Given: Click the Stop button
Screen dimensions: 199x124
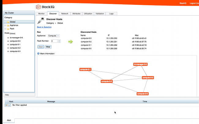Looking at the screenshot, I should (48, 47).
